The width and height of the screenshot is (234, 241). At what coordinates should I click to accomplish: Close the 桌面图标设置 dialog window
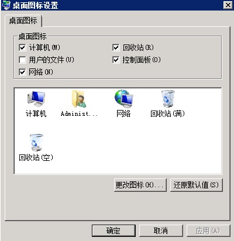click(228, 5)
